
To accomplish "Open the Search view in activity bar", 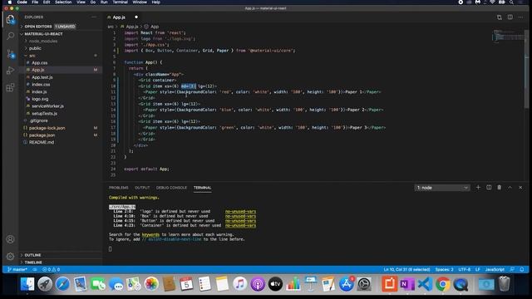I will pyautogui.click(x=10, y=36).
